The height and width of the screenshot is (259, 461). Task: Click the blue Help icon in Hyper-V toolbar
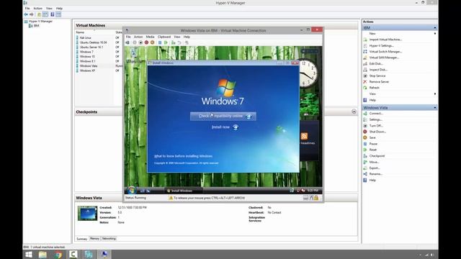coord(53,14)
